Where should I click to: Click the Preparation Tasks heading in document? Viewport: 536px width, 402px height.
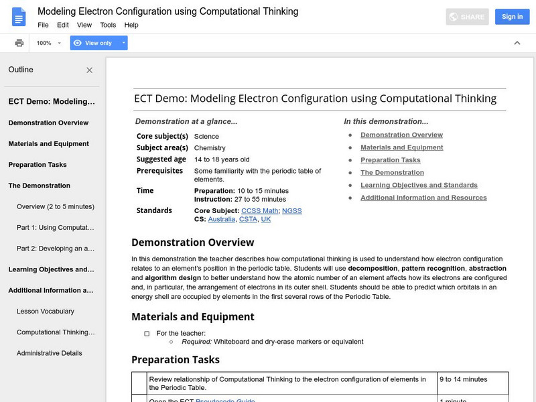point(176,360)
